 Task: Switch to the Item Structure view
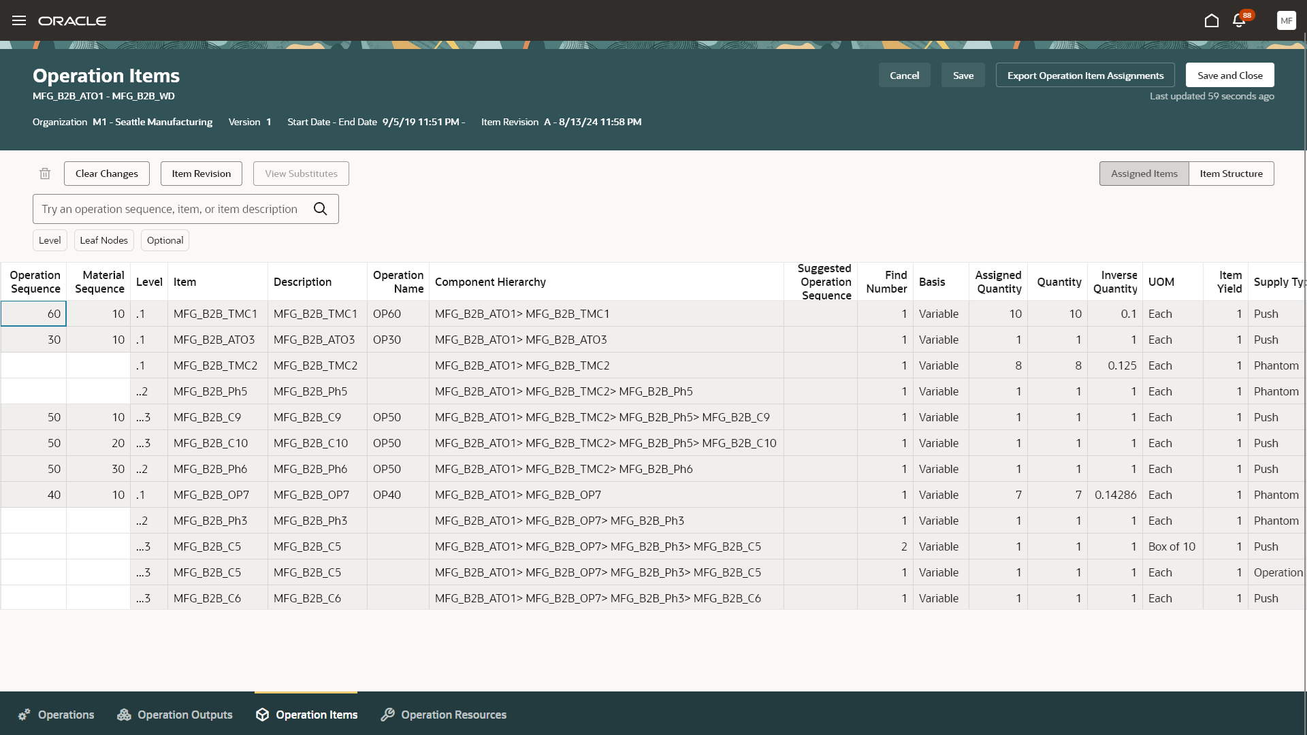tap(1231, 174)
